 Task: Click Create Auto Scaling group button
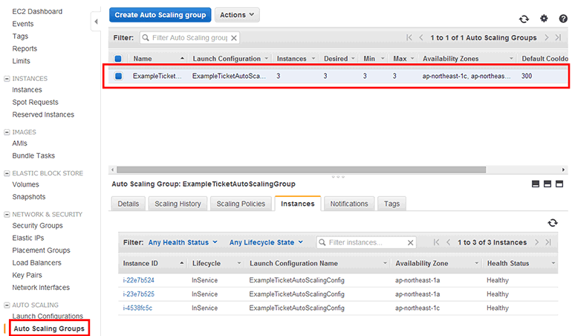(x=160, y=15)
